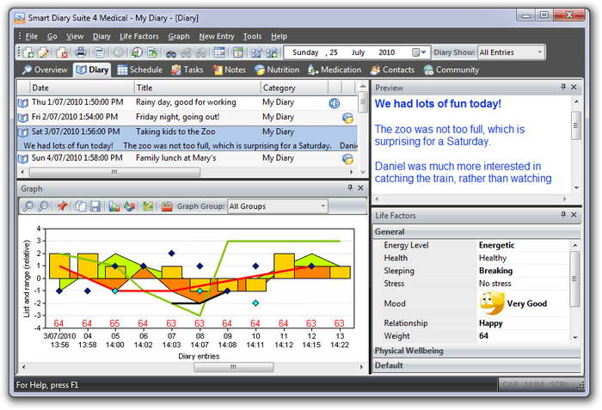Click the printer icon in the main toolbar
The height and width of the screenshot is (410, 602).
(x=81, y=52)
